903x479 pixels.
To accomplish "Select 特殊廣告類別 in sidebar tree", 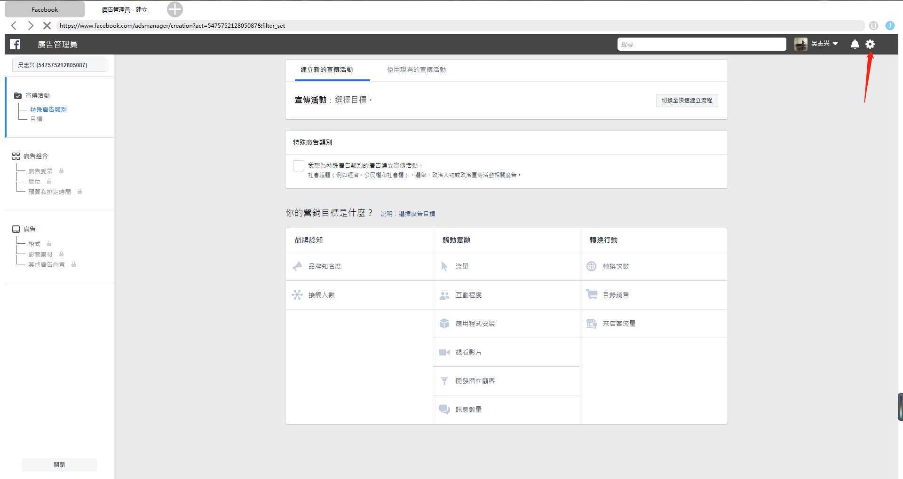I will pos(48,109).
